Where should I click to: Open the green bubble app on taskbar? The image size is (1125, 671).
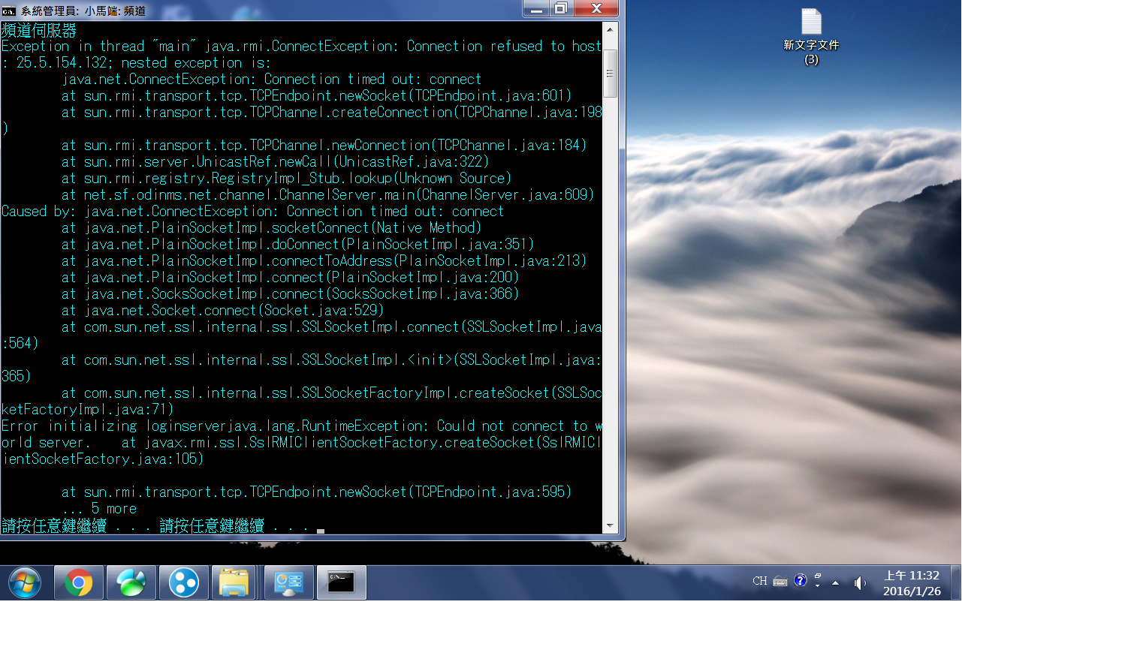tap(131, 582)
